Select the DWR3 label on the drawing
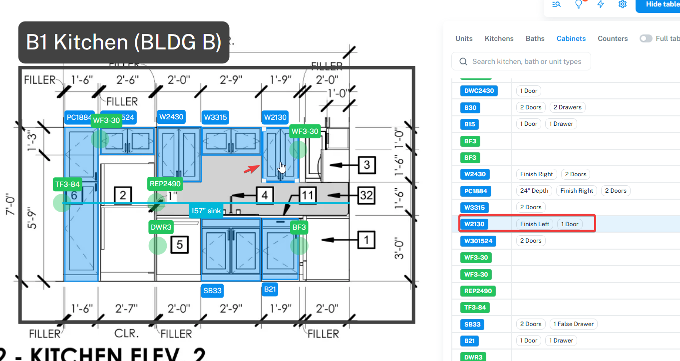This screenshot has height=361, width=680. point(161,227)
